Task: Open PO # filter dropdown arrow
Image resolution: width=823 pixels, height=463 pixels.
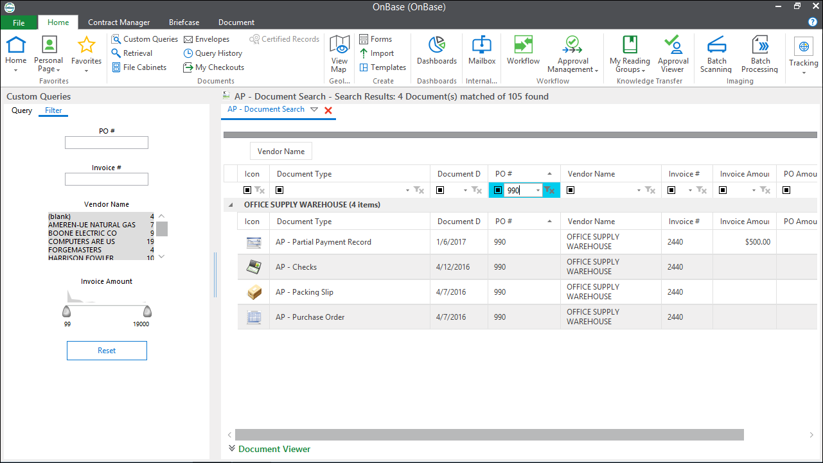Action: tap(538, 191)
